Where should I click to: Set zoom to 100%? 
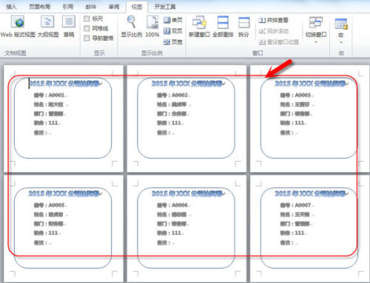tap(152, 27)
